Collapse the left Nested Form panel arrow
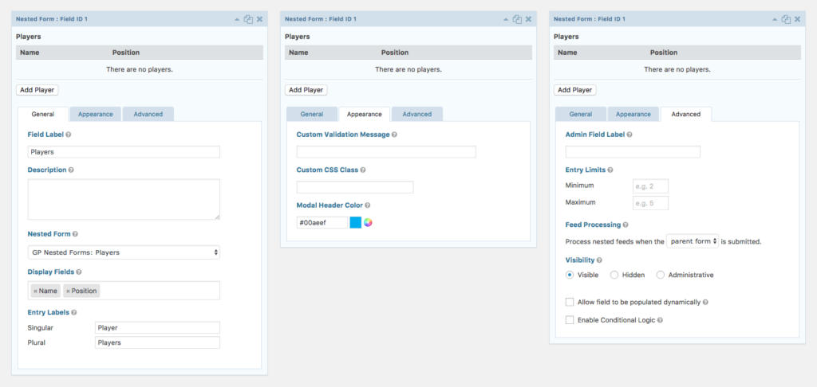This screenshot has width=817, height=387. (237, 19)
